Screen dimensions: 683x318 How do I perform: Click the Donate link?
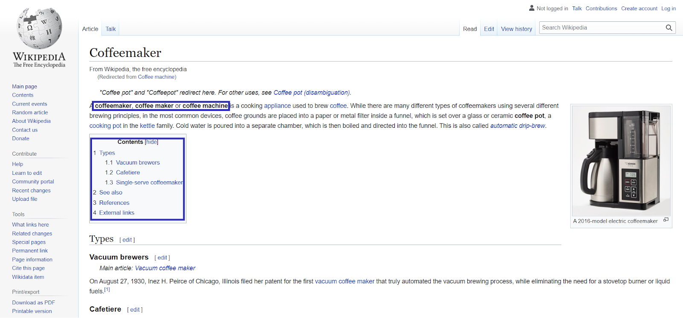(x=20, y=138)
